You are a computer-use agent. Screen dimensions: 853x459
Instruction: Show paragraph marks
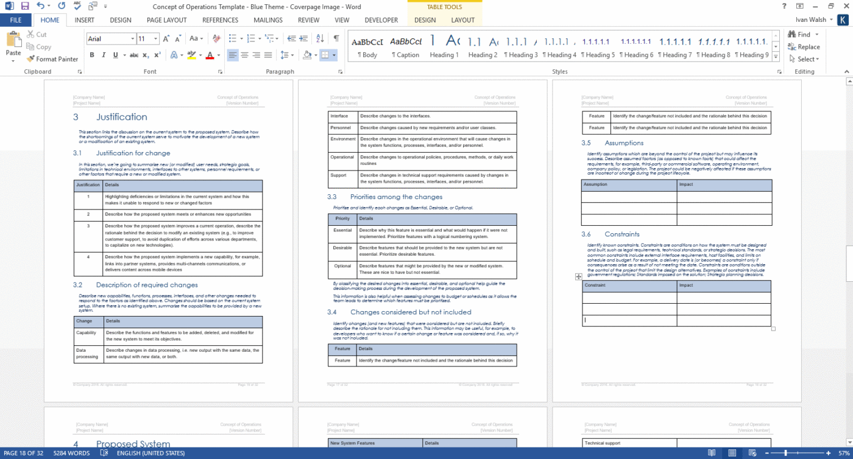click(335, 38)
